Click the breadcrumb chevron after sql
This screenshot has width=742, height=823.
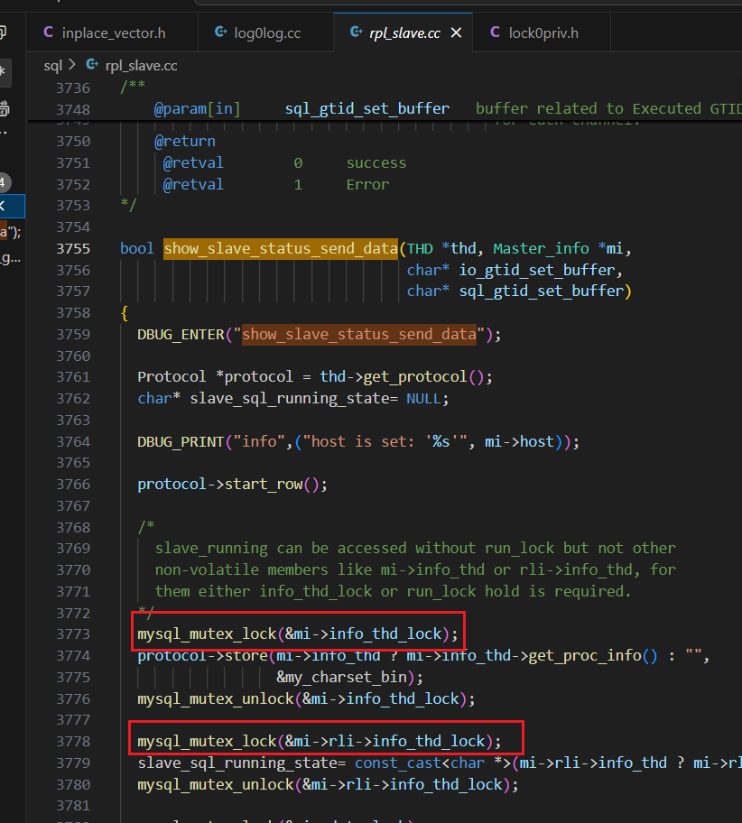72,65
